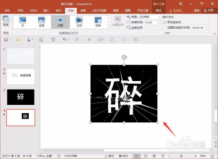Viewport: 218px width, 159px height.
Task: Click the Touch/Mouse mode icon
Action: pos(29,40)
